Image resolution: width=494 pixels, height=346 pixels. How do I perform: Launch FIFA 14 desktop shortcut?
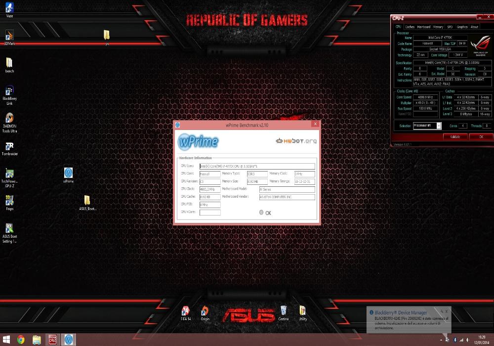[186, 313]
